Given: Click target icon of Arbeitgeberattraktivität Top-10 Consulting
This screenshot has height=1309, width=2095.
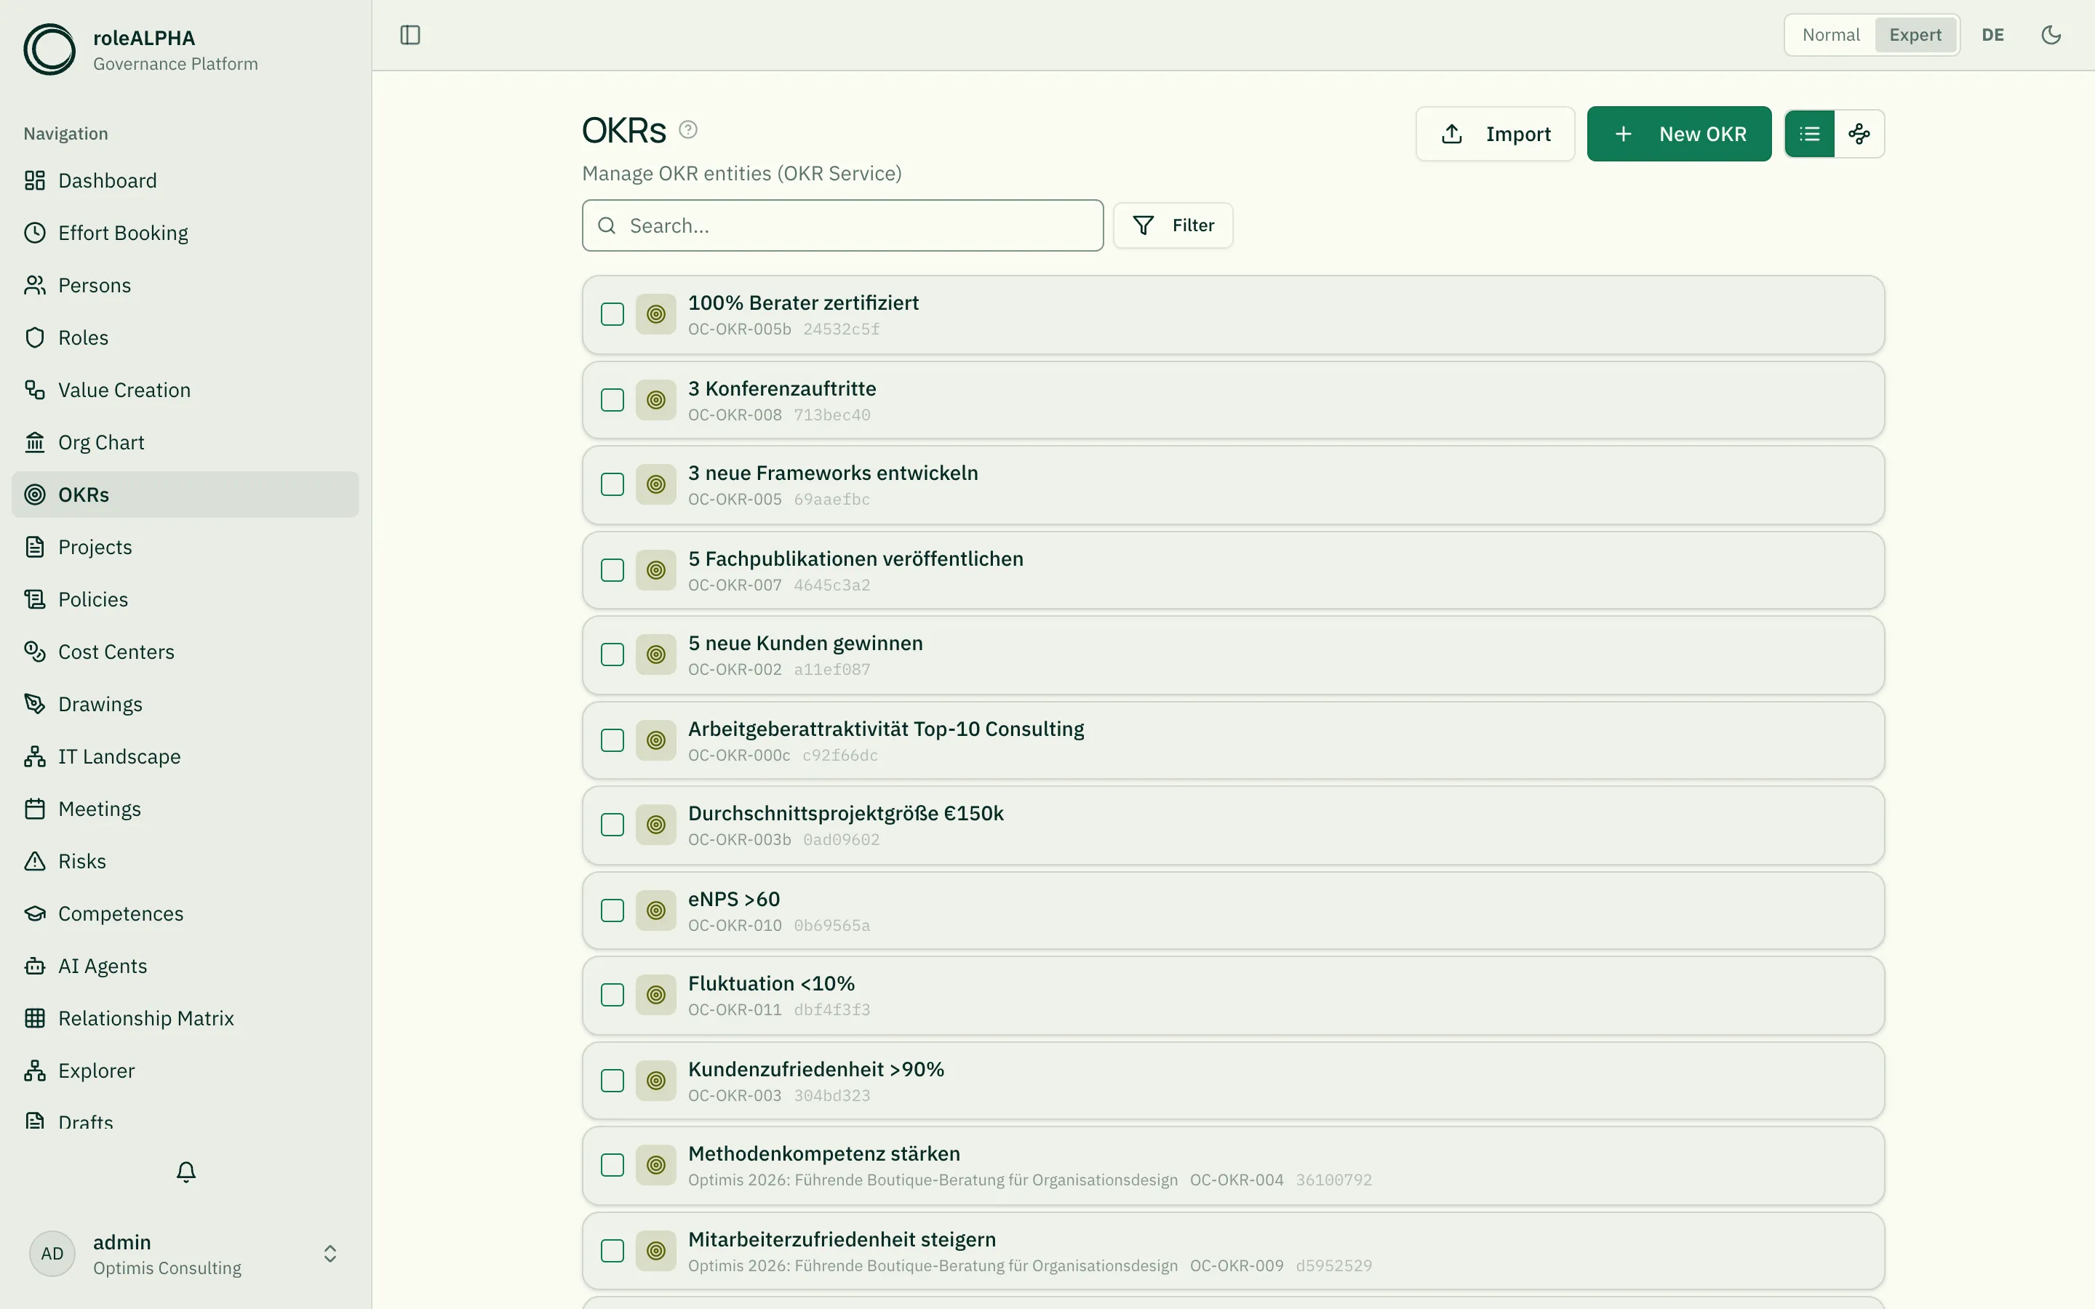Looking at the screenshot, I should 656,740.
